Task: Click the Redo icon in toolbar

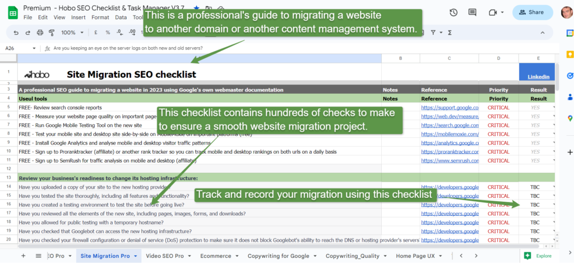Action: tap(28, 33)
